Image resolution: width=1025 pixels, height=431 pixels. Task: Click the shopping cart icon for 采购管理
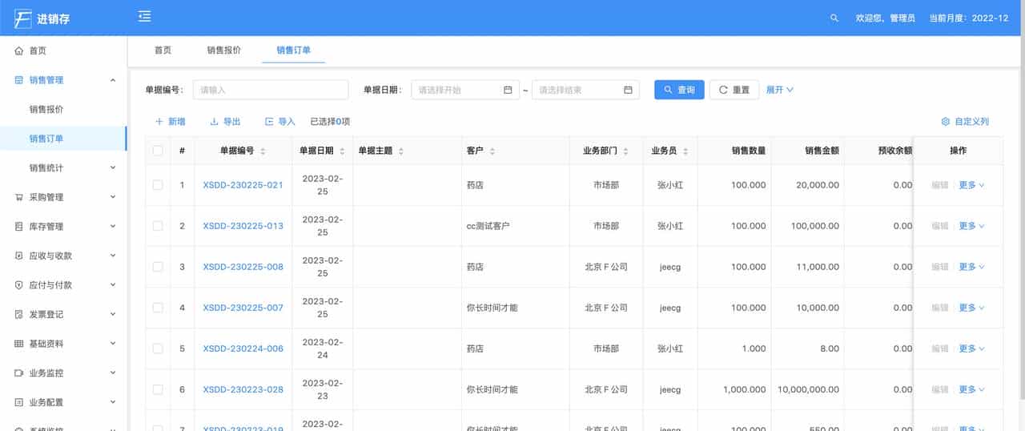(x=19, y=197)
